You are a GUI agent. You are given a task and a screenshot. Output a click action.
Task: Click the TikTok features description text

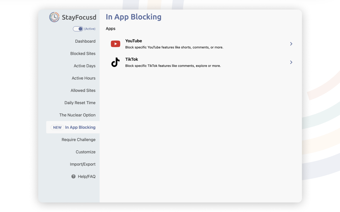173,66
